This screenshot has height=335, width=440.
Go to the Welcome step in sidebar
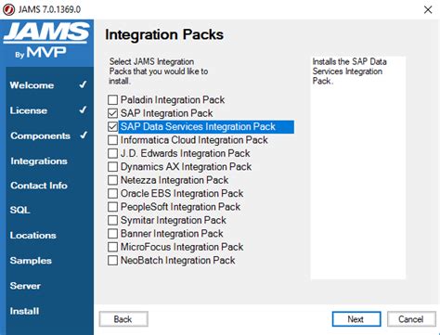pyautogui.click(x=32, y=85)
